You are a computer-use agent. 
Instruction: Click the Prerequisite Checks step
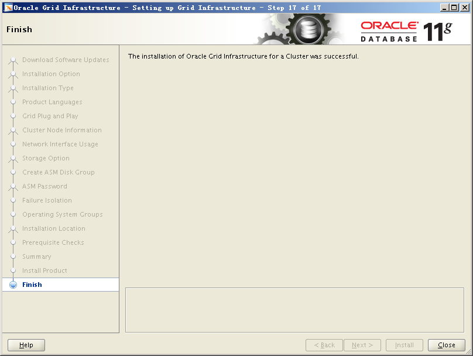pyautogui.click(x=53, y=242)
